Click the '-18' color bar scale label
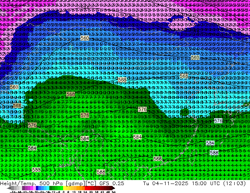 coord(48,192)
